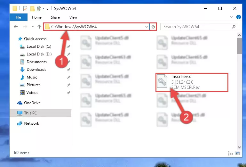Click the magnifier search icon
This screenshot has width=246, height=167.
point(234,27)
